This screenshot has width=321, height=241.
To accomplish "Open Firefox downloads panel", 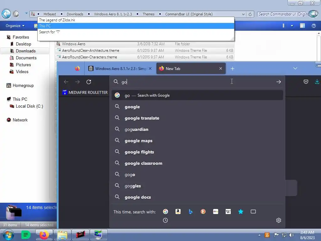I will pos(317,82).
